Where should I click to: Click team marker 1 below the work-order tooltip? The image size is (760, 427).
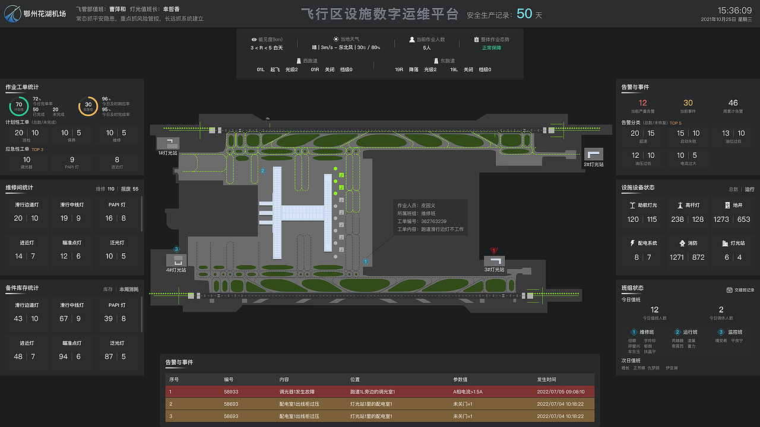tap(366, 261)
